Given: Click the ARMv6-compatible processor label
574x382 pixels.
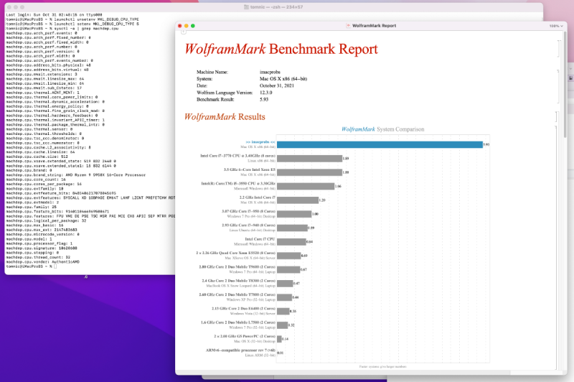Looking at the screenshot, I should (240, 350).
